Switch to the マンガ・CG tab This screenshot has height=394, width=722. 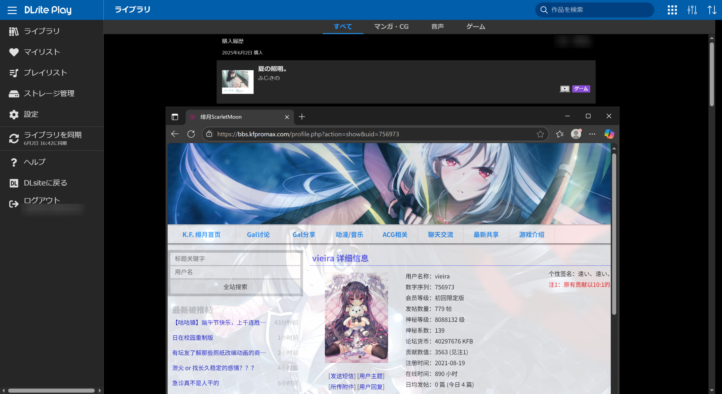391,27
